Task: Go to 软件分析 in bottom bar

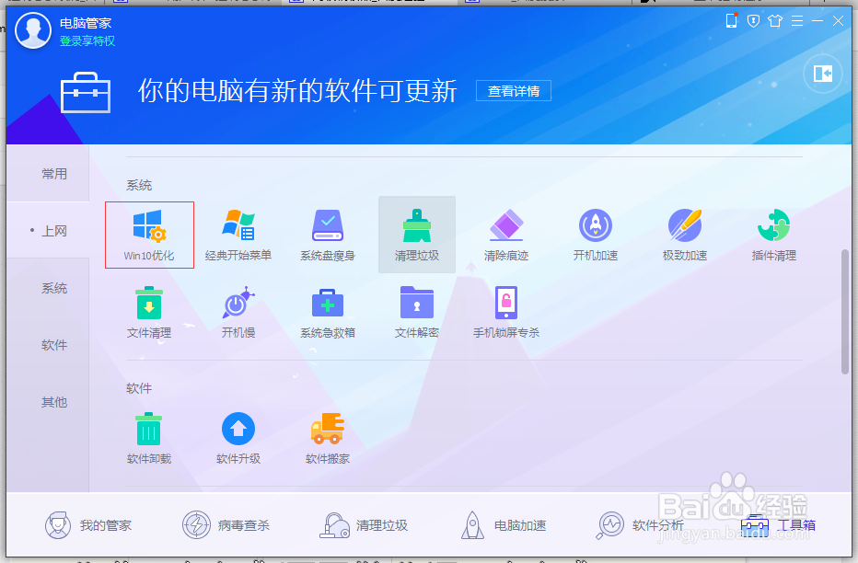Action: tap(640, 525)
